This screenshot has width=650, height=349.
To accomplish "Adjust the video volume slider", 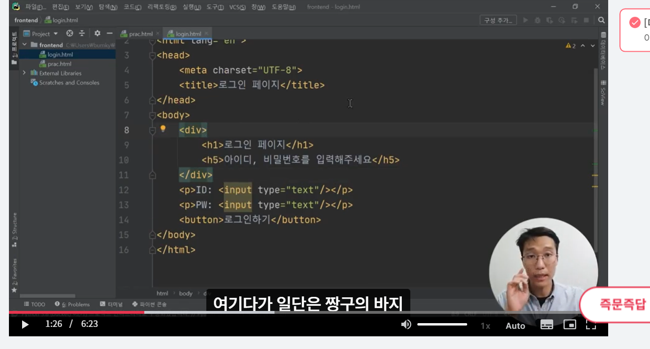I will (442, 325).
